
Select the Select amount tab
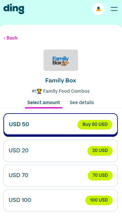(x=43, y=102)
